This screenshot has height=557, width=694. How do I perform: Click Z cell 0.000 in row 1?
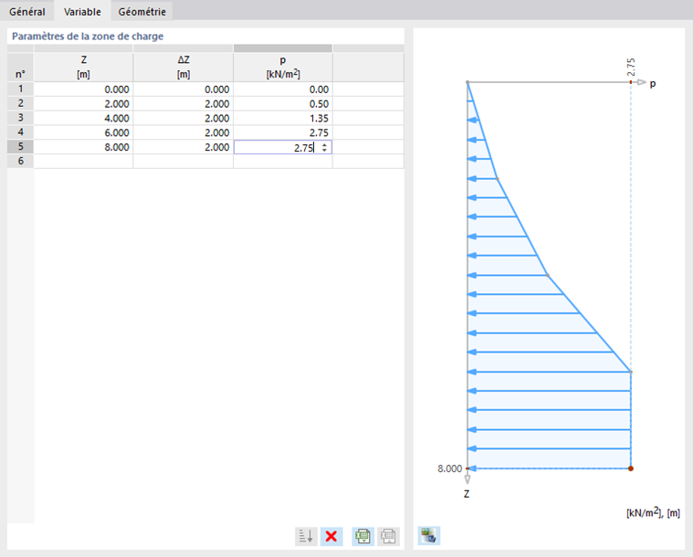tap(84, 89)
